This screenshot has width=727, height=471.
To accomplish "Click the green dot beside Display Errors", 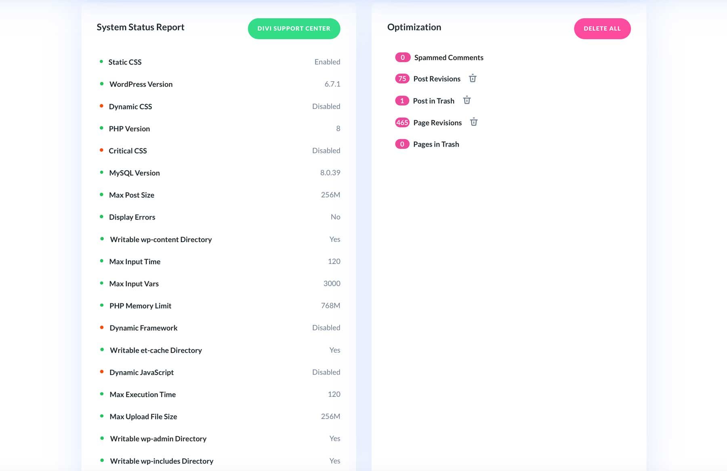I will pos(102,216).
